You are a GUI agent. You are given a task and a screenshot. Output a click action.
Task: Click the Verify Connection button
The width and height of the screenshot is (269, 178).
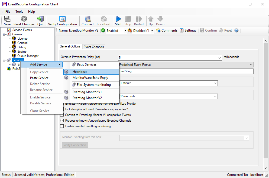click(x=75, y=145)
